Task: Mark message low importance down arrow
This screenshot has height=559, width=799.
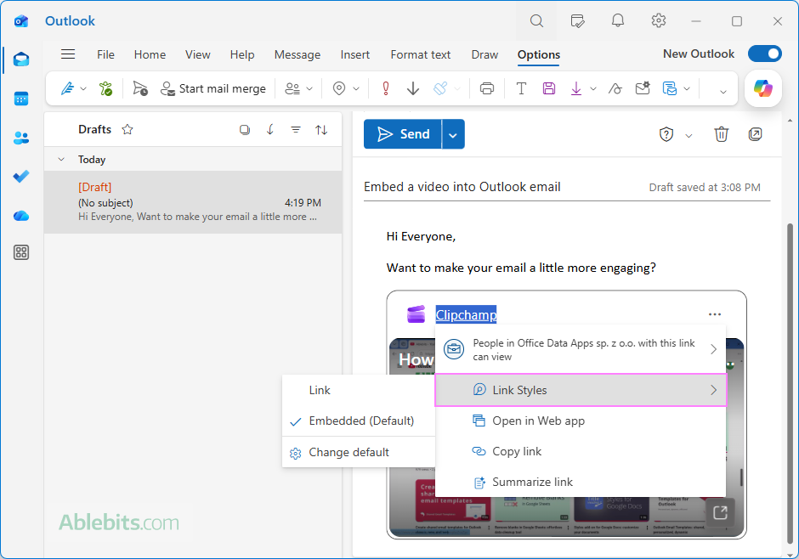Action: [413, 88]
